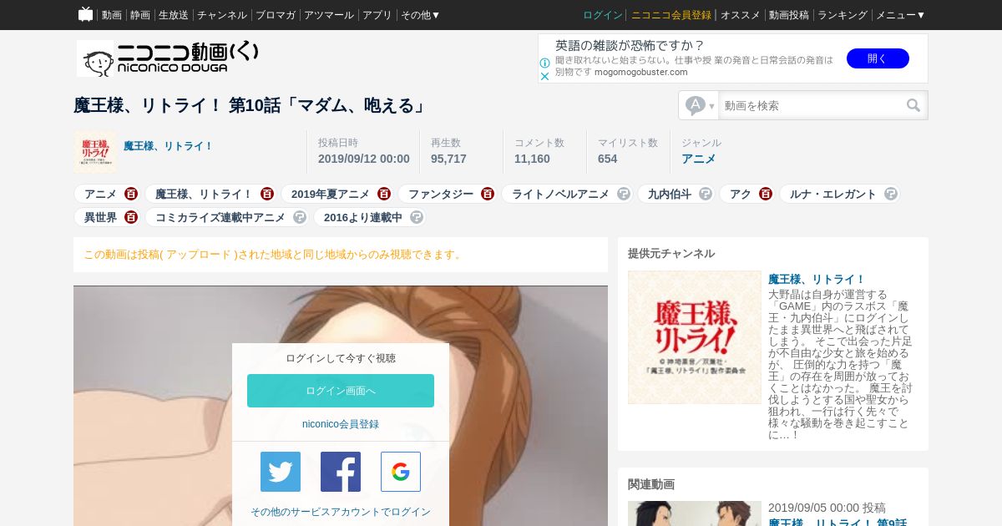Image resolution: width=1002 pixels, height=526 pixels.
Task: Click the ログイン link in top bar
Action: click(x=603, y=15)
